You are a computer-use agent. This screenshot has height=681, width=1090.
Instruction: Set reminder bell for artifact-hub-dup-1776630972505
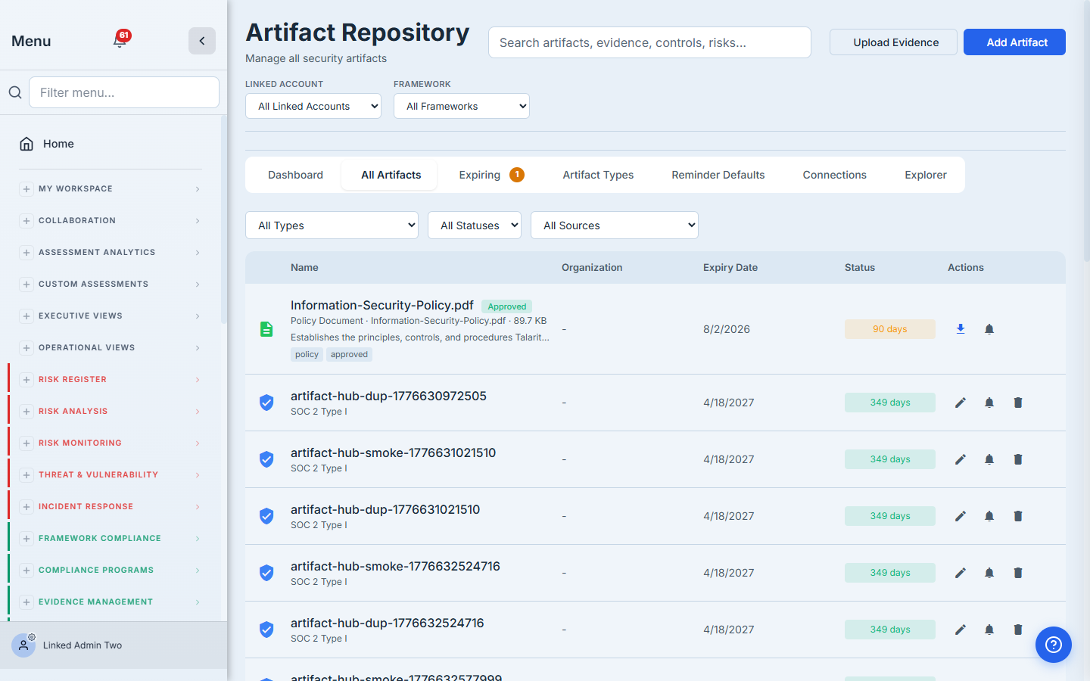pyautogui.click(x=989, y=403)
